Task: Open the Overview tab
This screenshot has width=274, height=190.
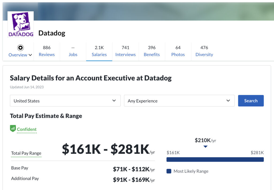Action: [20, 51]
